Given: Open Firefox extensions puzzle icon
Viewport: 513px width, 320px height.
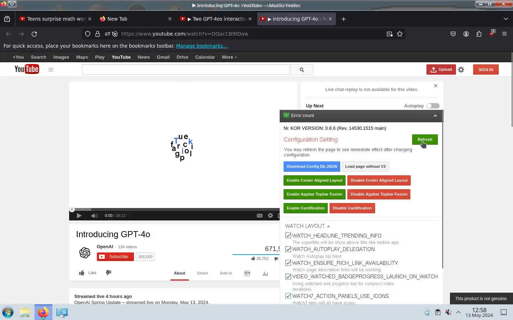Looking at the screenshot, I should click(x=479, y=34).
